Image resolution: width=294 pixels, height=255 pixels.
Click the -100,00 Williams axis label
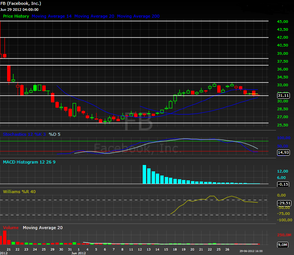click(285, 220)
